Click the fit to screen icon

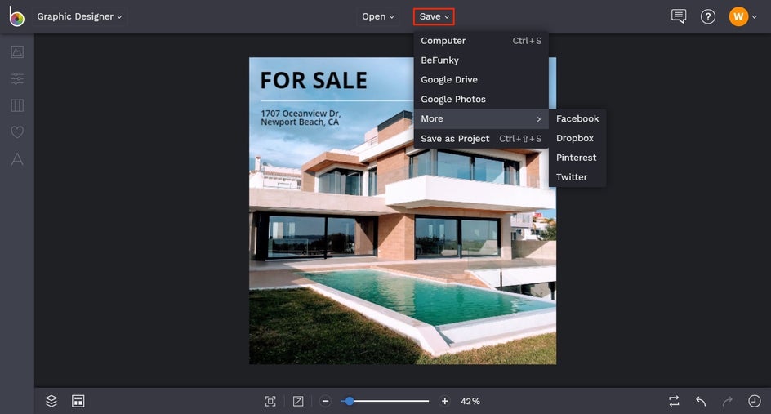click(270, 401)
